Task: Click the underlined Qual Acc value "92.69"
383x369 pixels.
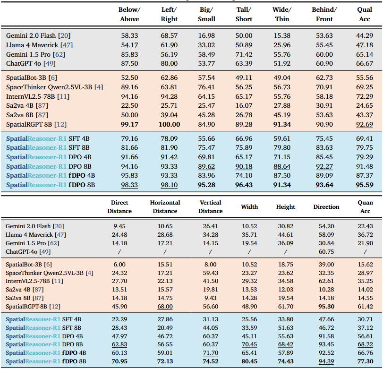Action: tap(365, 124)
